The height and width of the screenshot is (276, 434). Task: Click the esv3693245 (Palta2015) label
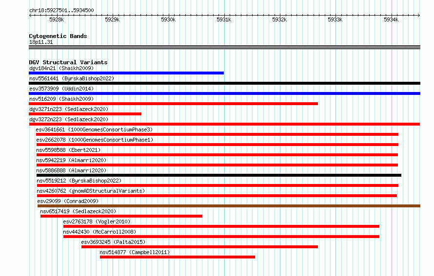[x=113, y=242]
